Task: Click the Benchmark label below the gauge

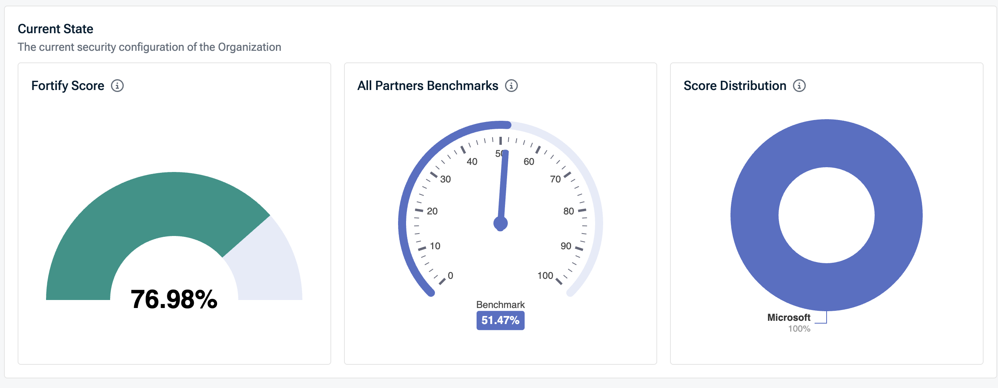Action: (x=500, y=305)
